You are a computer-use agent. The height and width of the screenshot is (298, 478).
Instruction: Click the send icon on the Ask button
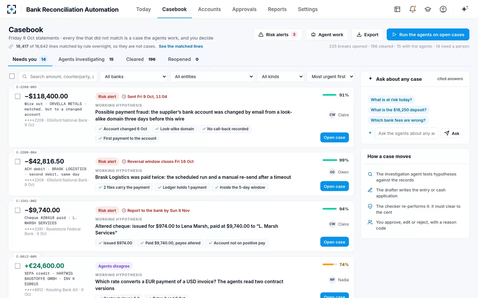447,133
